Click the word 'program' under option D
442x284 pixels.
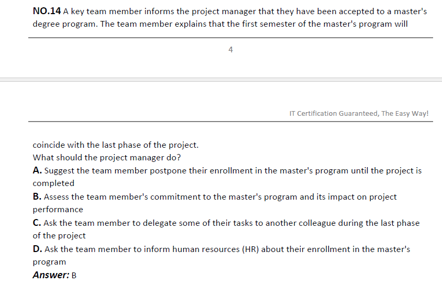49,262
